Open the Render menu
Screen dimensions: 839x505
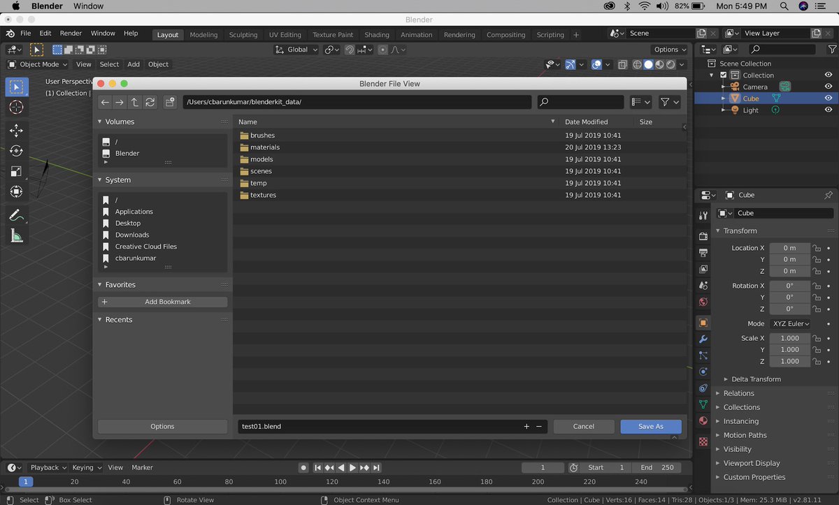click(x=71, y=34)
